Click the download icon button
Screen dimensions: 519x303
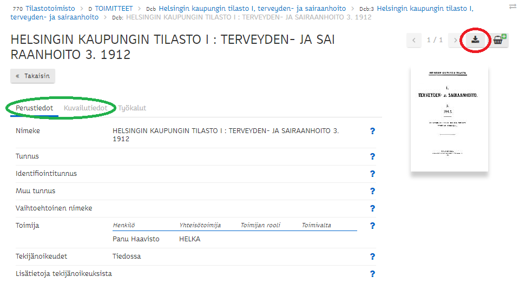point(475,40)
